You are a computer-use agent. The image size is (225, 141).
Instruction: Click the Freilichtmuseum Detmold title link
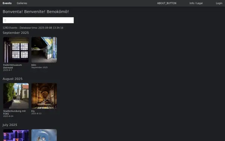(12, 66)
